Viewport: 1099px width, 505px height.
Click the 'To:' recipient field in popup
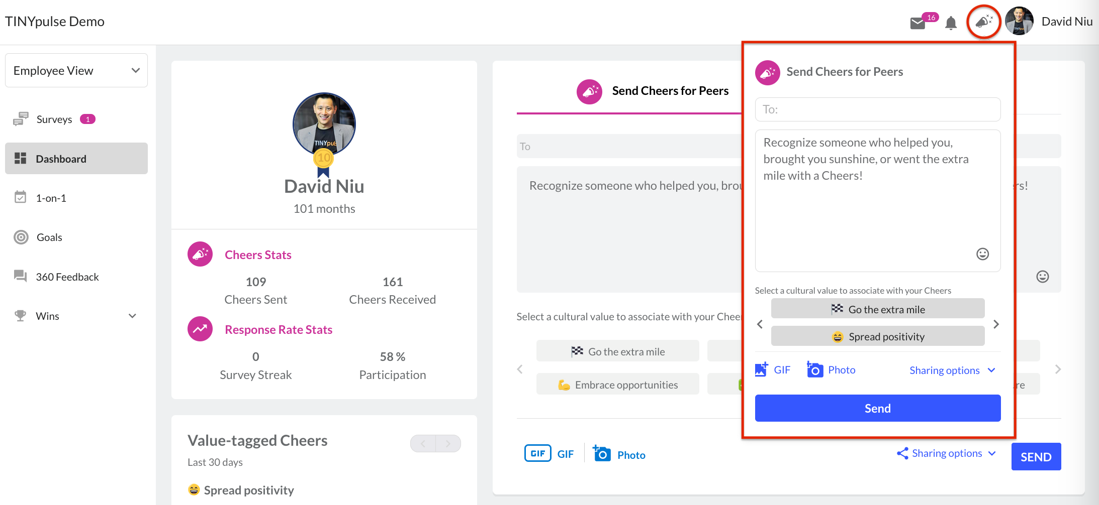[x=878, y=109]
